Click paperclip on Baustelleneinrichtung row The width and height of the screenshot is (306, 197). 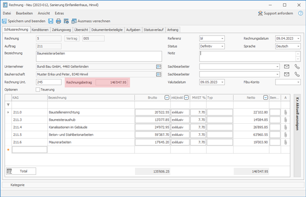pos(286,112)
